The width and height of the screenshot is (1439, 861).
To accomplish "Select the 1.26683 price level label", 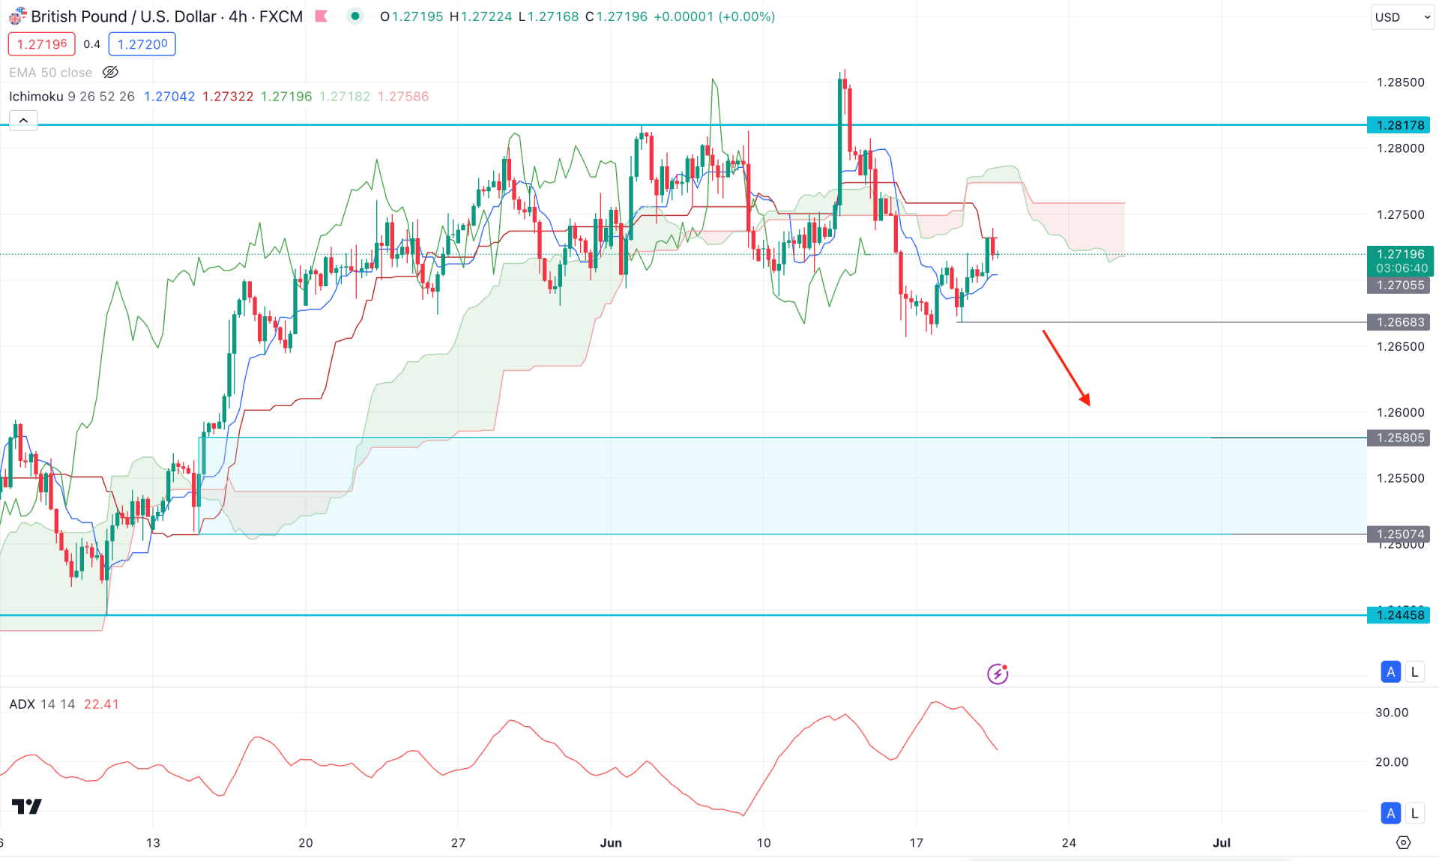I will pos(1399,322).
